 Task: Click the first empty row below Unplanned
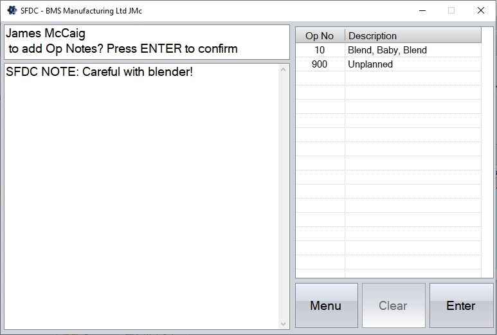pos(387,78)
